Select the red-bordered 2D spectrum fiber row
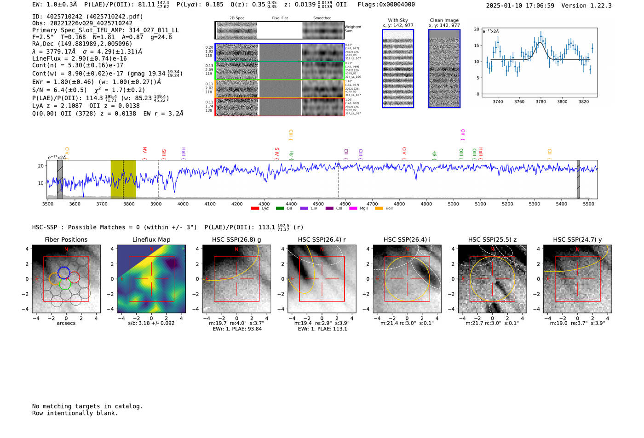 click(280, 107)
